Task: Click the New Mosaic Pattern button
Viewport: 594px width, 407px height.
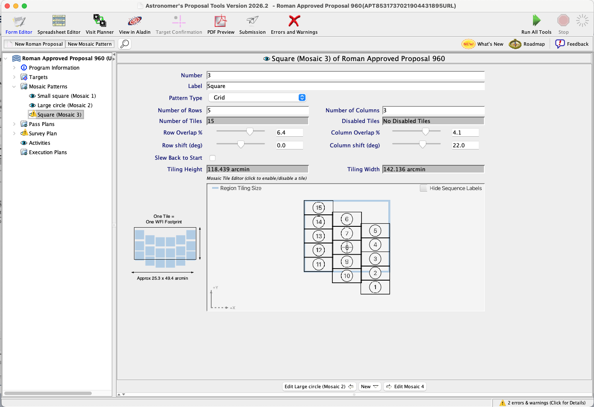Action: pyautogui.click(x=90, y=44)
